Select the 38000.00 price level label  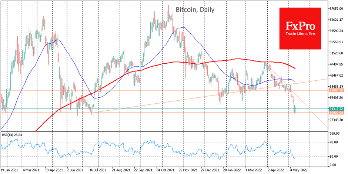click(336, 91)
